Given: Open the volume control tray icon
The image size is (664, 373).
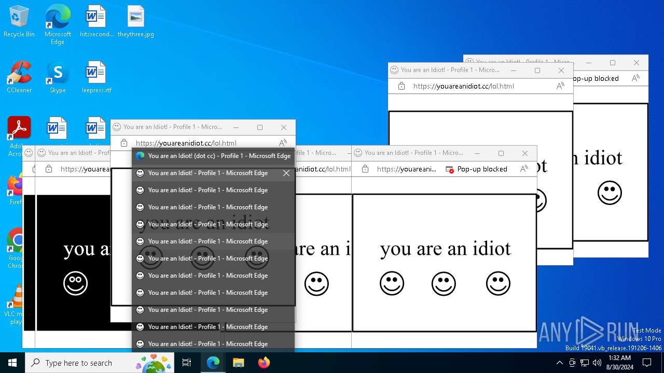Looking at the screenshot, I should [x=597, y=363].
